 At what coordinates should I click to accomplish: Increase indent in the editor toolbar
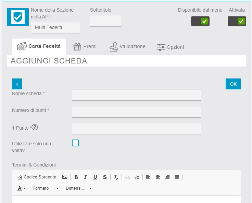[137, 177]
